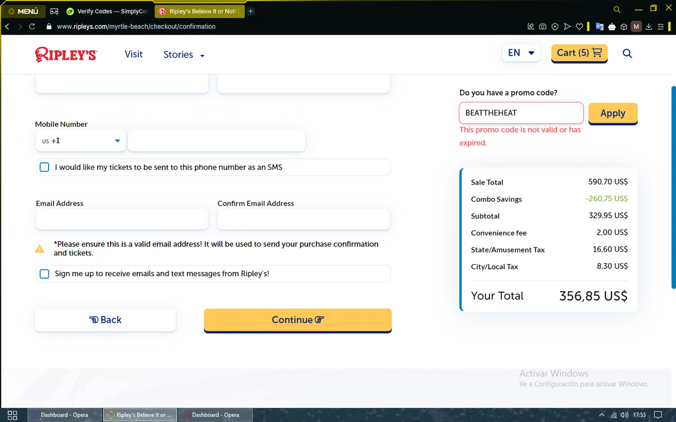676x422 pixels.
Task: Select the Ripley's Believe It or Not! tab
Action: 199,11
